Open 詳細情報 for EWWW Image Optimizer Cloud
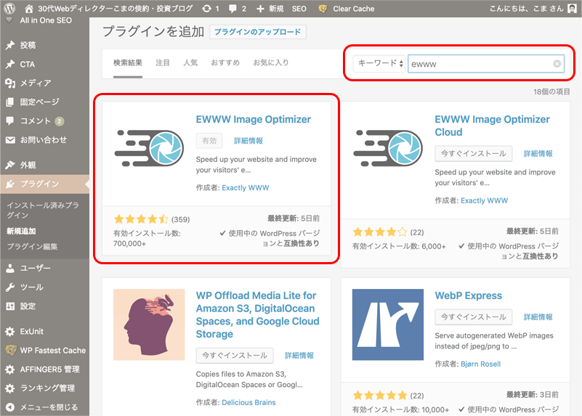 tap(538, 153)
